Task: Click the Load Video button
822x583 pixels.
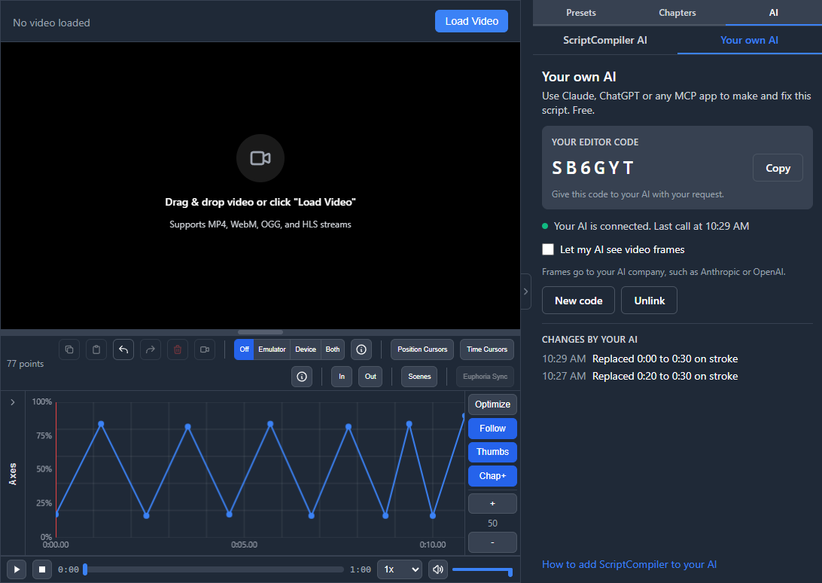Action: click(x=471, y=21)
